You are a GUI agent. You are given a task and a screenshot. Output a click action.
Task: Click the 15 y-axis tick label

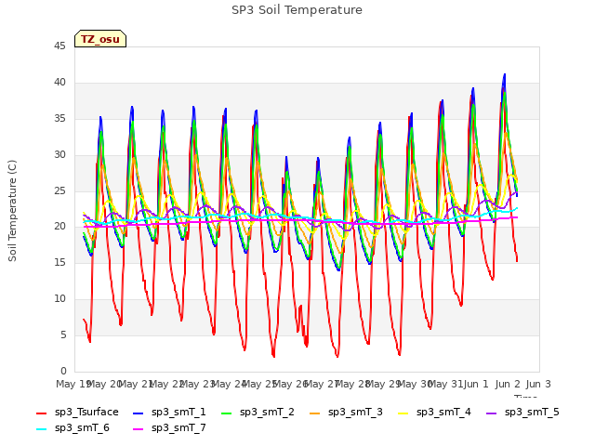click(59, 262)
